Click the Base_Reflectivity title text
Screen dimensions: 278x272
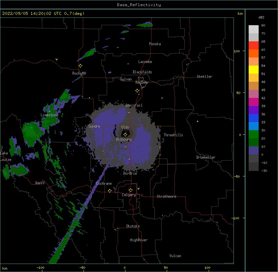coord(139,5)
